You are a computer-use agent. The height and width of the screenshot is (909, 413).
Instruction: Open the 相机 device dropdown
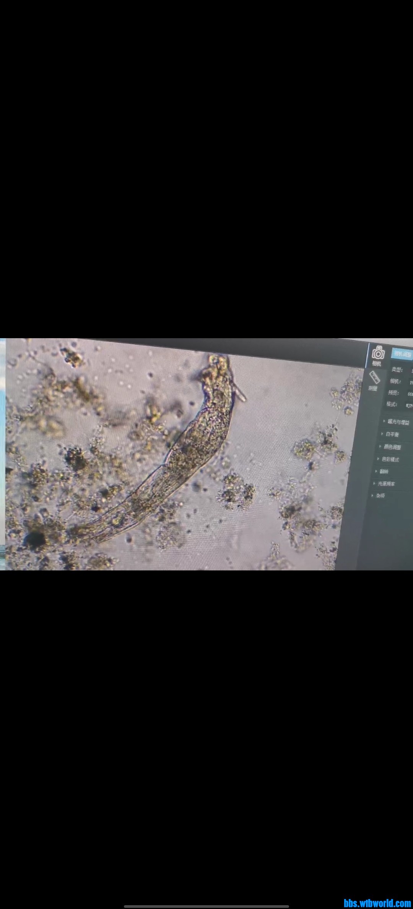tap(410, 382)
